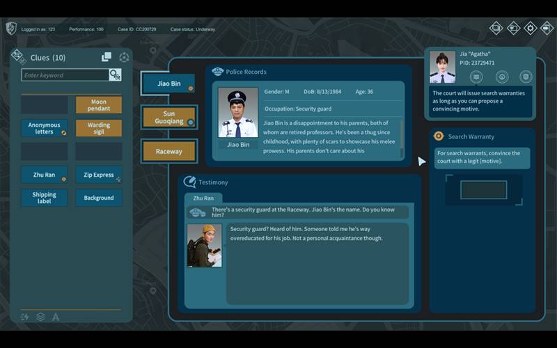Click the chat message icon under Jia Agatha
Screen dimensions: 557x348
click(x=476, y=77)
